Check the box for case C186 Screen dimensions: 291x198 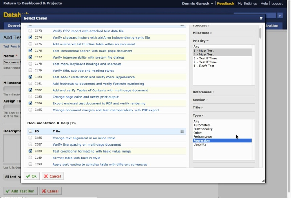[30, 138]
